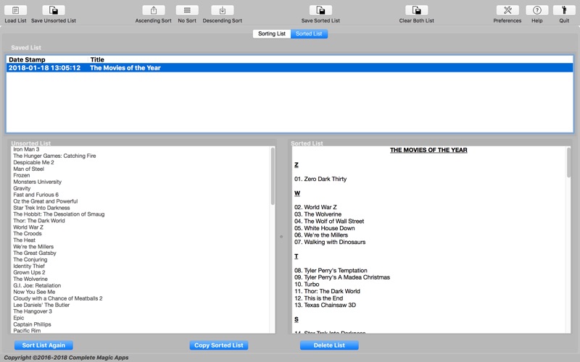580x362 pixels.
Task: Switch to the Sorting List tab
Action: 272,33
